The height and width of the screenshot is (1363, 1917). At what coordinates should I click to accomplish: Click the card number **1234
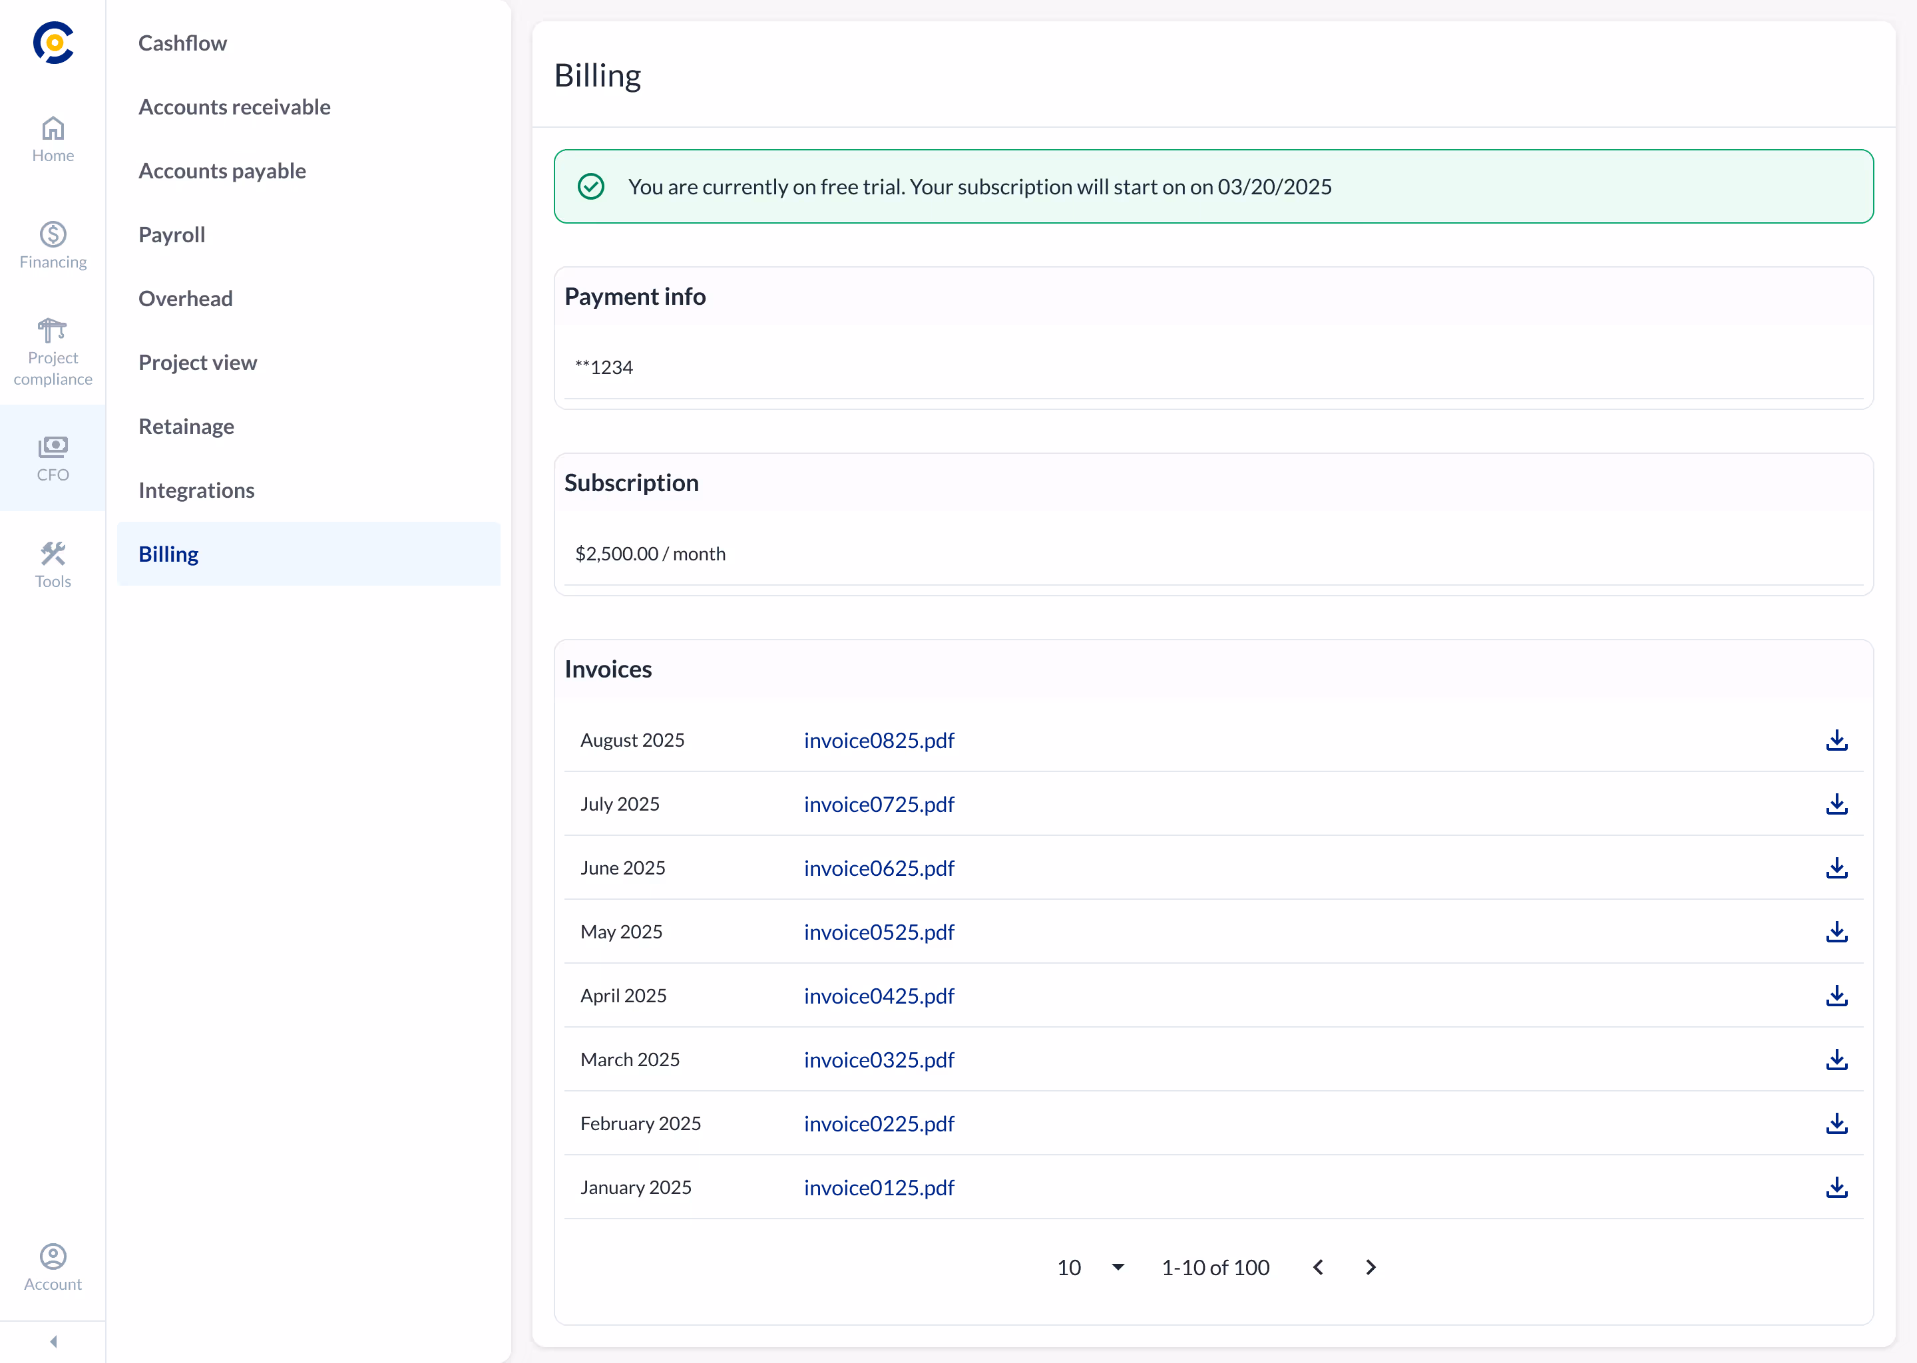604,367
